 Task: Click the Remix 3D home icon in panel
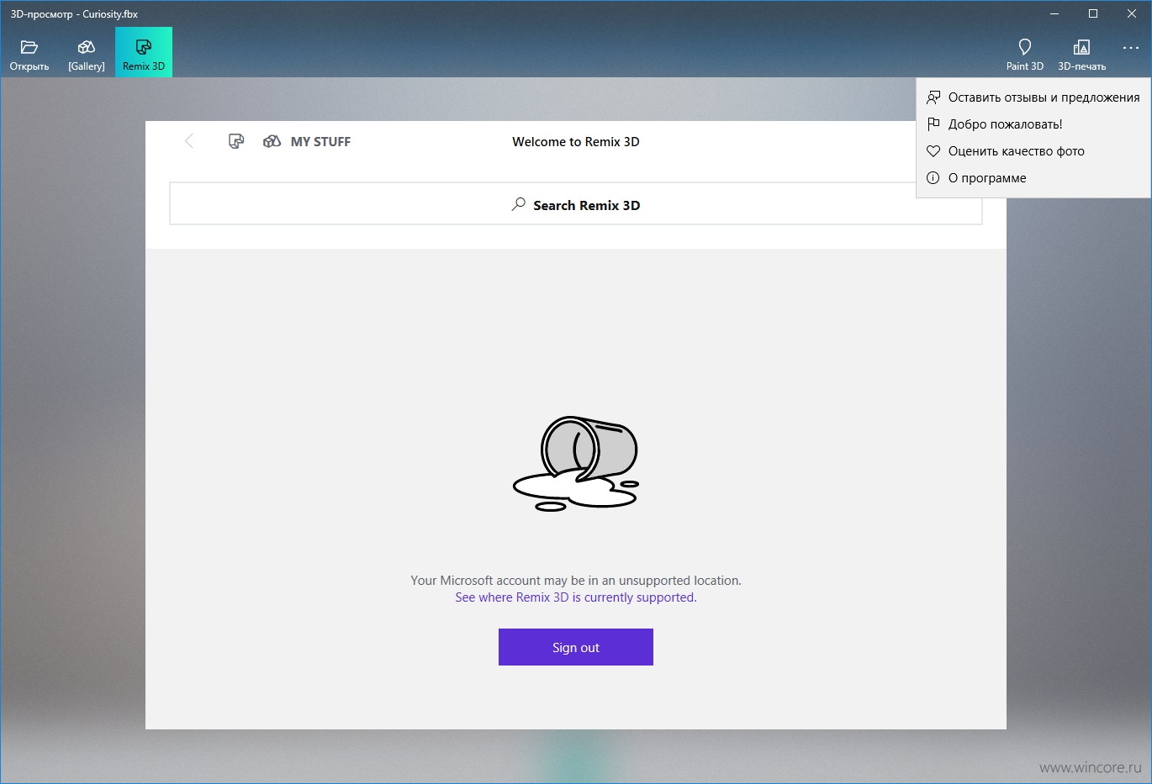pyautogui.click(x=236, y=141)
